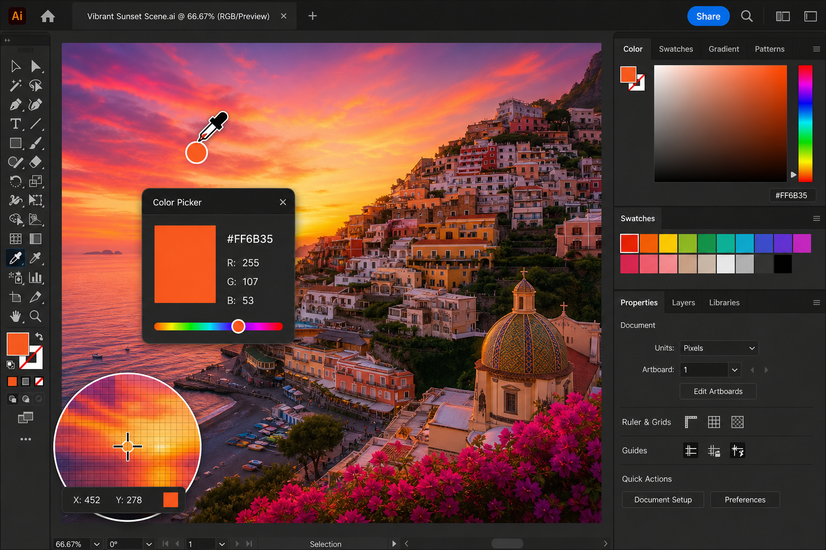Screen dimensions: 826x550
Task: Click the hue slider handle in Color Picker
Action: [238, 326]
